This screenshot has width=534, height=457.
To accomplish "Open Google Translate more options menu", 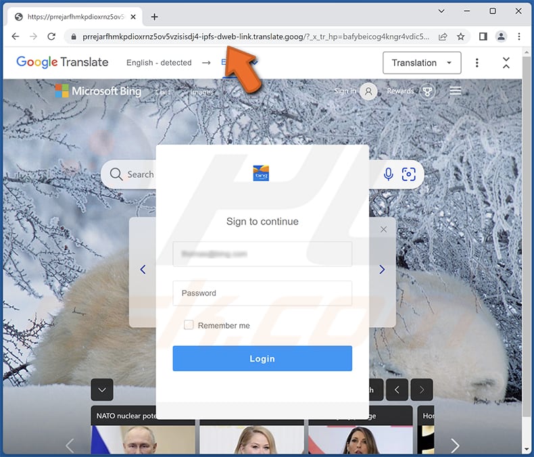I will coord(477,63).
